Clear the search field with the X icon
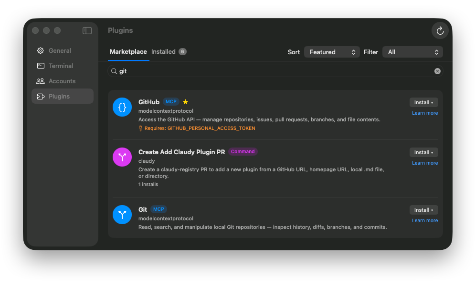Screen dimensions: 475x286 [437, 71]
